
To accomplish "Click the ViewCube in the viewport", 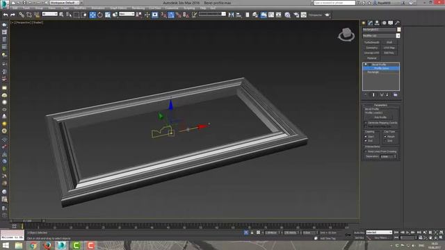I will tap(346, 34).
